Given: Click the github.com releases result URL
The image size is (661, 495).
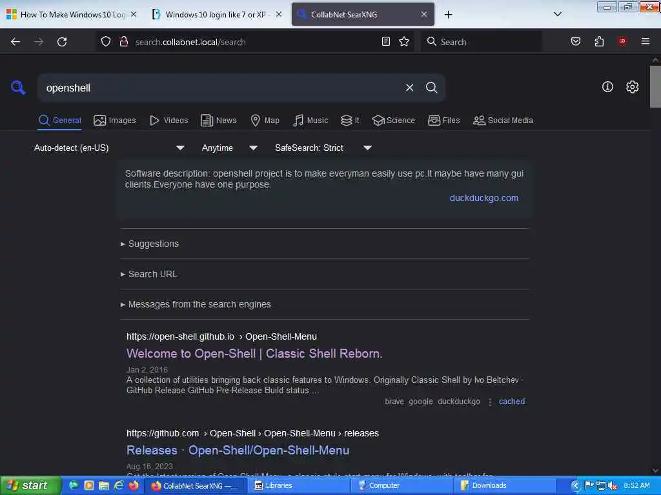Looking at the screenshot, I should click(x=252, y=433).
